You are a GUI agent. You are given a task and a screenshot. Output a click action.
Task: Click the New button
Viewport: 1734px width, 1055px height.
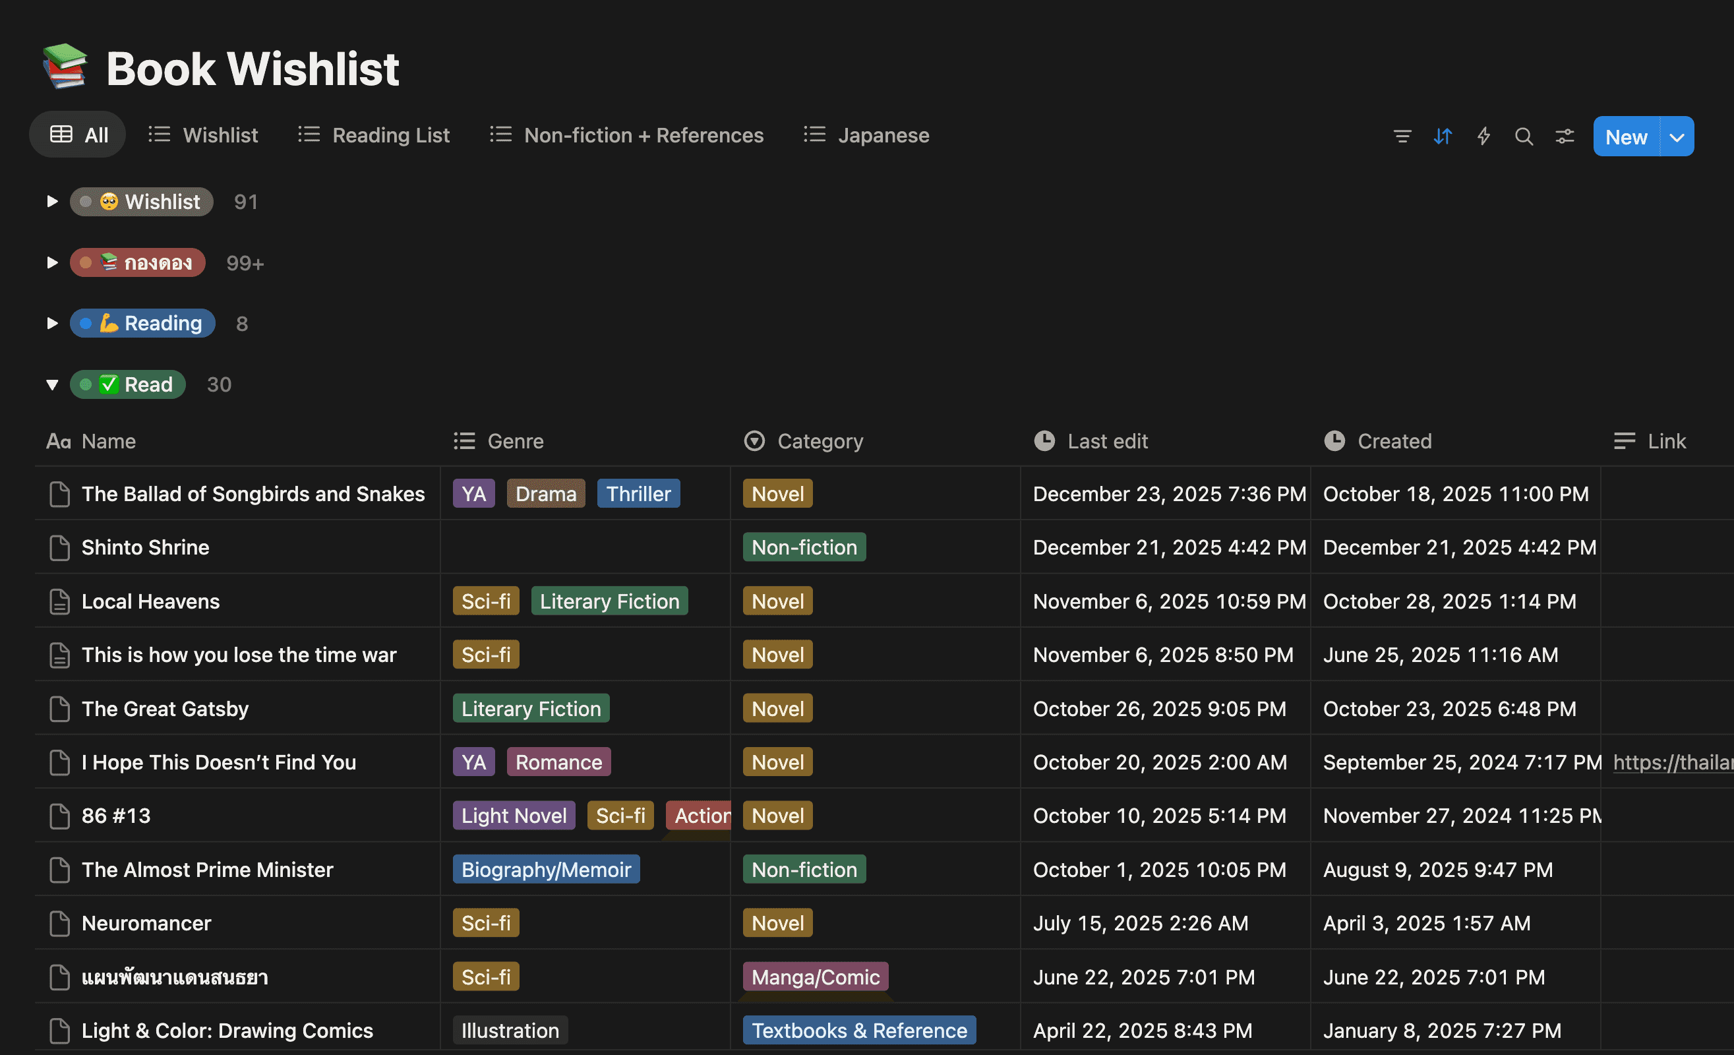(1627, 136)
